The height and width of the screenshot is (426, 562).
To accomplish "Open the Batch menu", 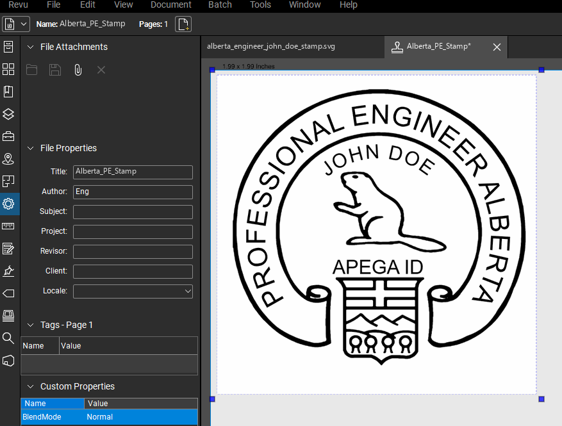I will click(x=220, y=4).
